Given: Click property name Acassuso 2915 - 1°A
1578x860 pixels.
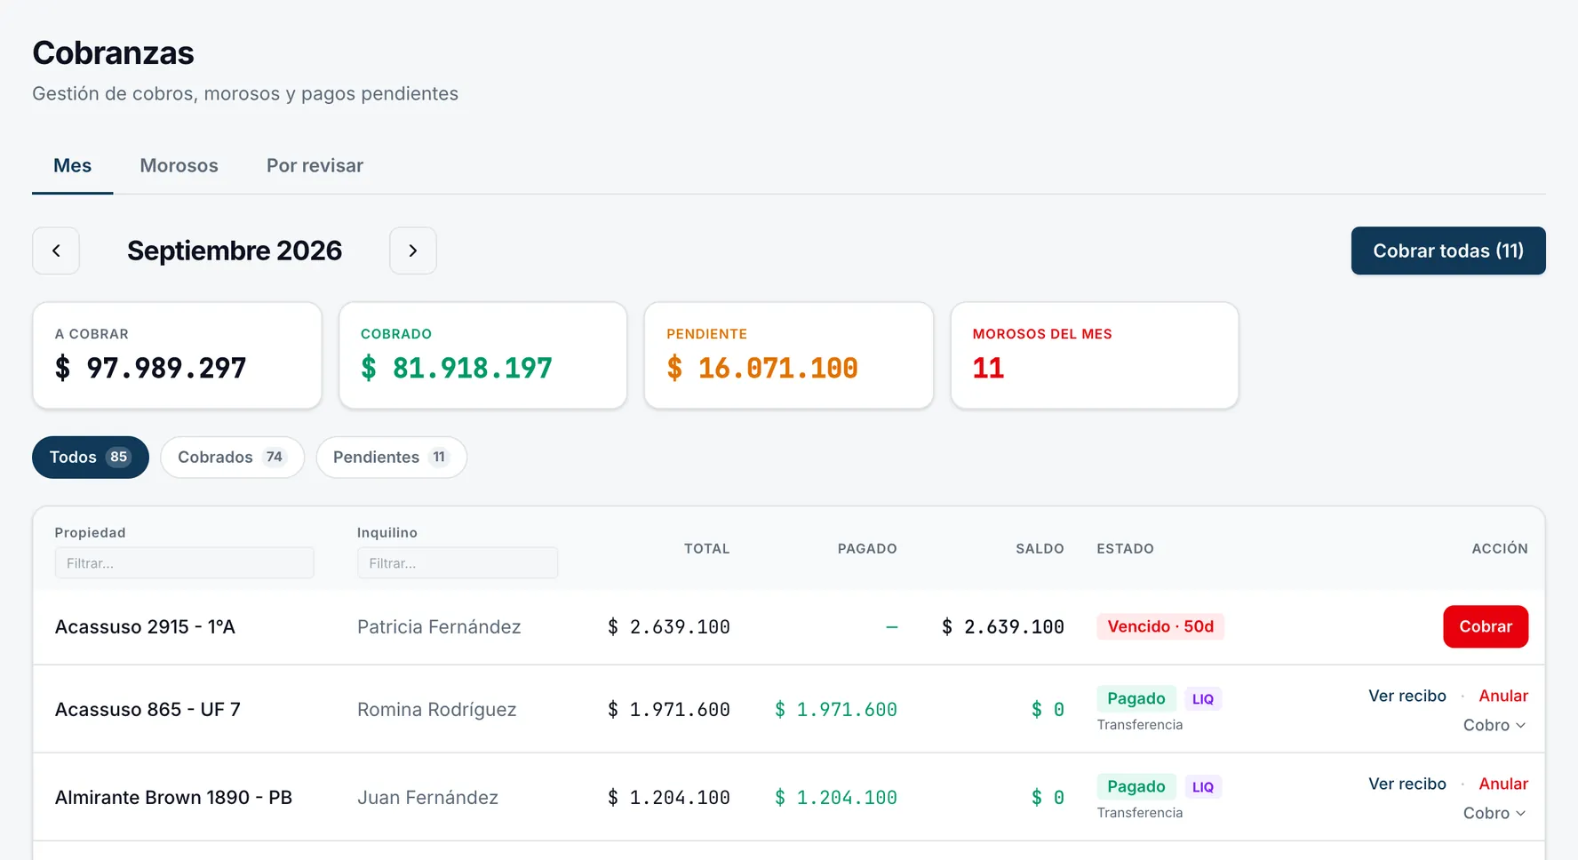Looking at the screenshot, I should tap(145, 627).
